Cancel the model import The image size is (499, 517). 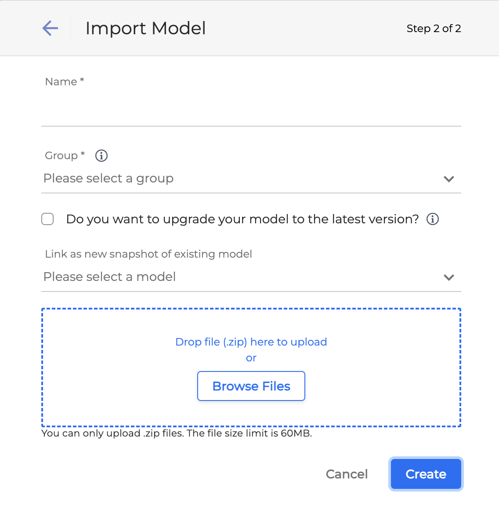click(347, 474)
